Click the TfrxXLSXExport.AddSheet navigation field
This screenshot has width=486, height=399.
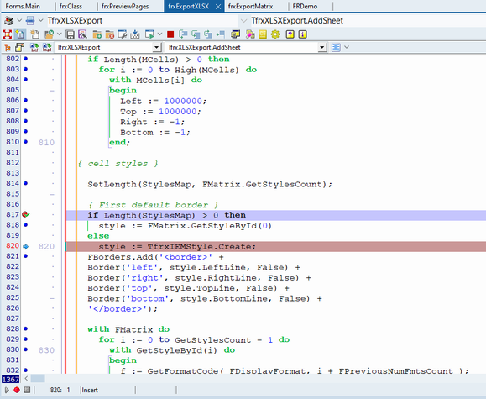(x=368, y=21)
